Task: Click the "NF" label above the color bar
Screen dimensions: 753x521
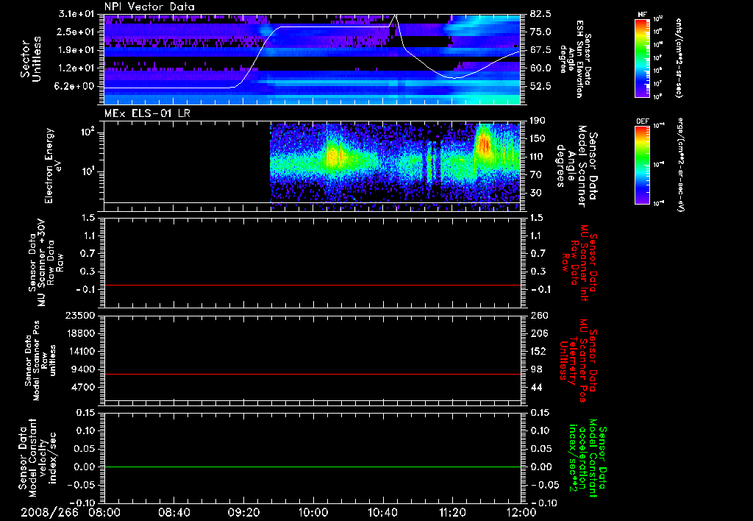Action: pos(642,15)
